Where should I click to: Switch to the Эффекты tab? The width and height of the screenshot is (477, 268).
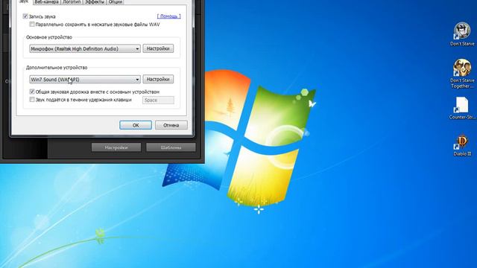click(x=95, y=1)
